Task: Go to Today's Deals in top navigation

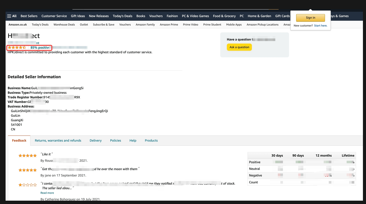Action: [122, 16]
